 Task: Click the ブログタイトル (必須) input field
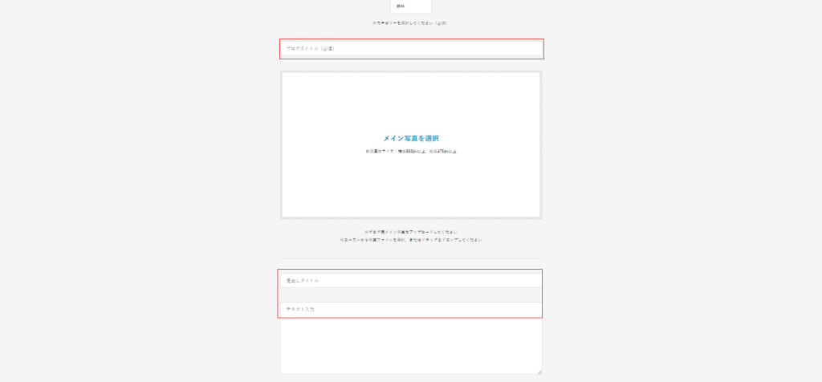pyautogui.click(x=411, y=49)
